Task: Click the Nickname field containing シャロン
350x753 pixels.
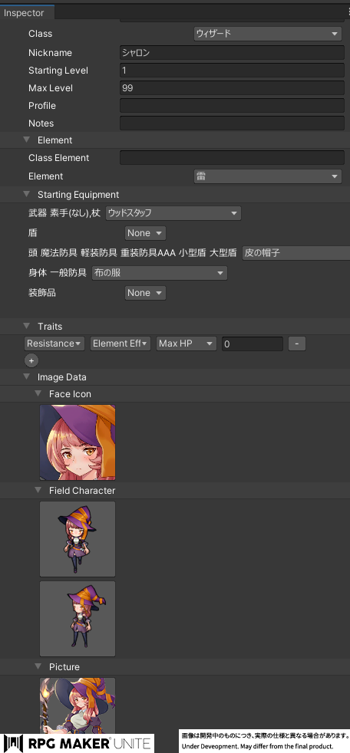Action: click(x=232, y=53)
